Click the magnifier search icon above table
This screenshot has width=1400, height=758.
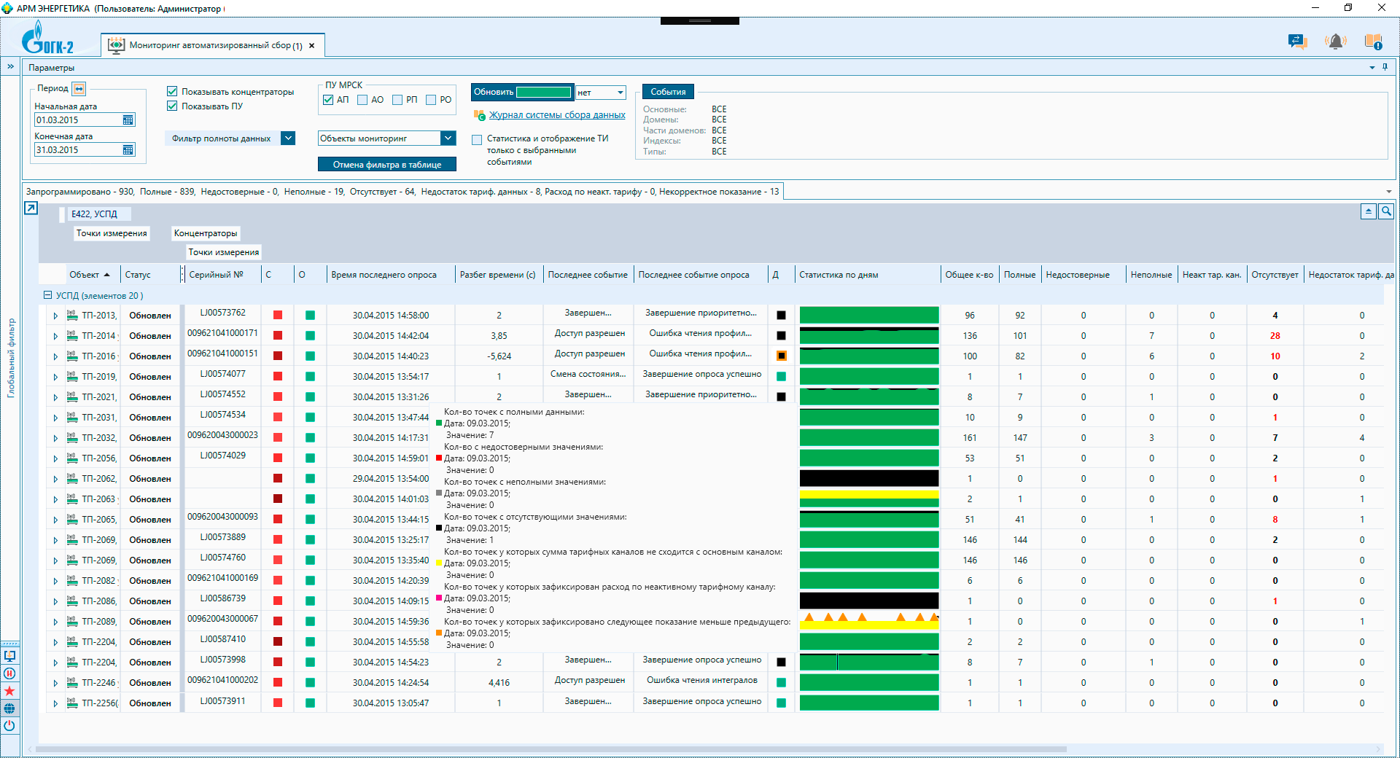tap(1385, 211)
